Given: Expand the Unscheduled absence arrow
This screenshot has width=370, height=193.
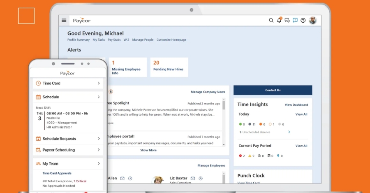Looking at the screenshot, I should (289, 132).
